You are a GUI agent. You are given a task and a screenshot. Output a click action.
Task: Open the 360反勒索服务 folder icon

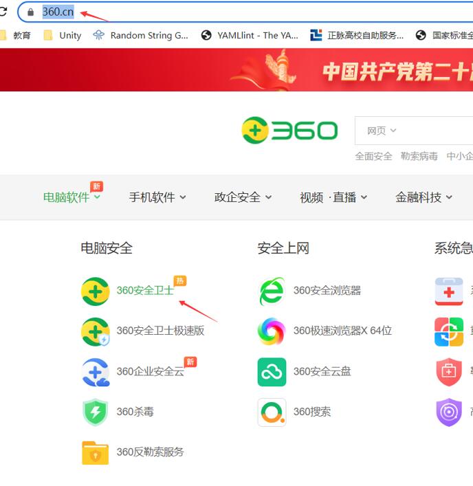[95, 452]
